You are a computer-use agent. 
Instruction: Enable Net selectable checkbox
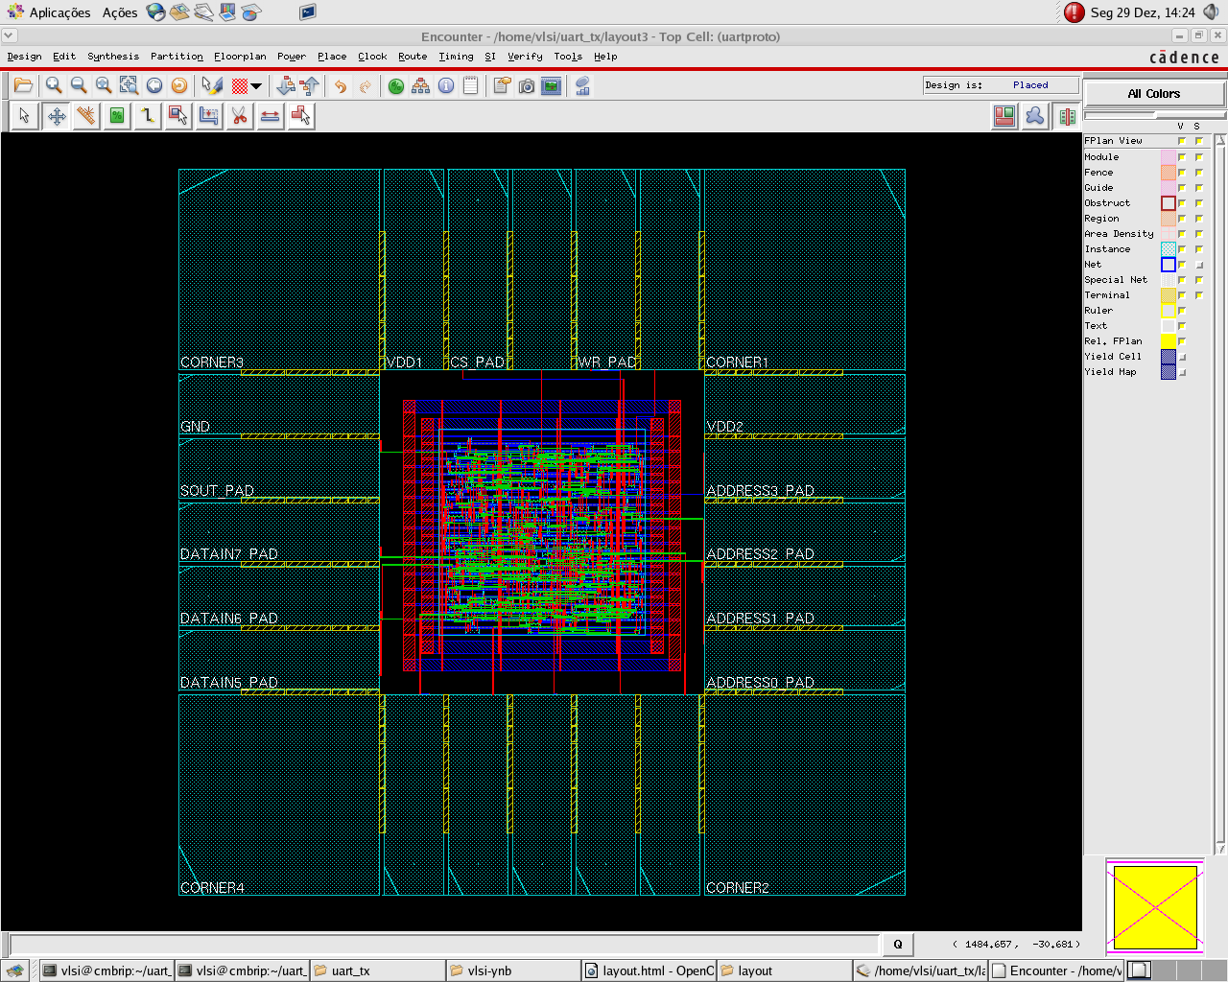click(1199, 265)
